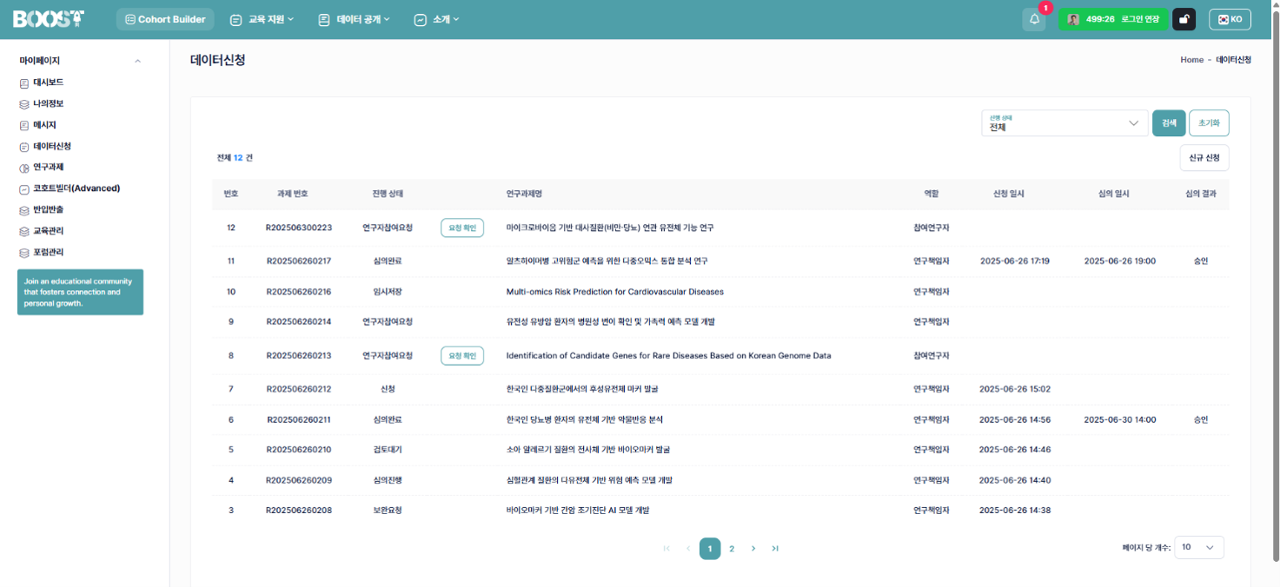
Task: Collapse the 마이페이지 sidebar section
Action: point(137,61)
